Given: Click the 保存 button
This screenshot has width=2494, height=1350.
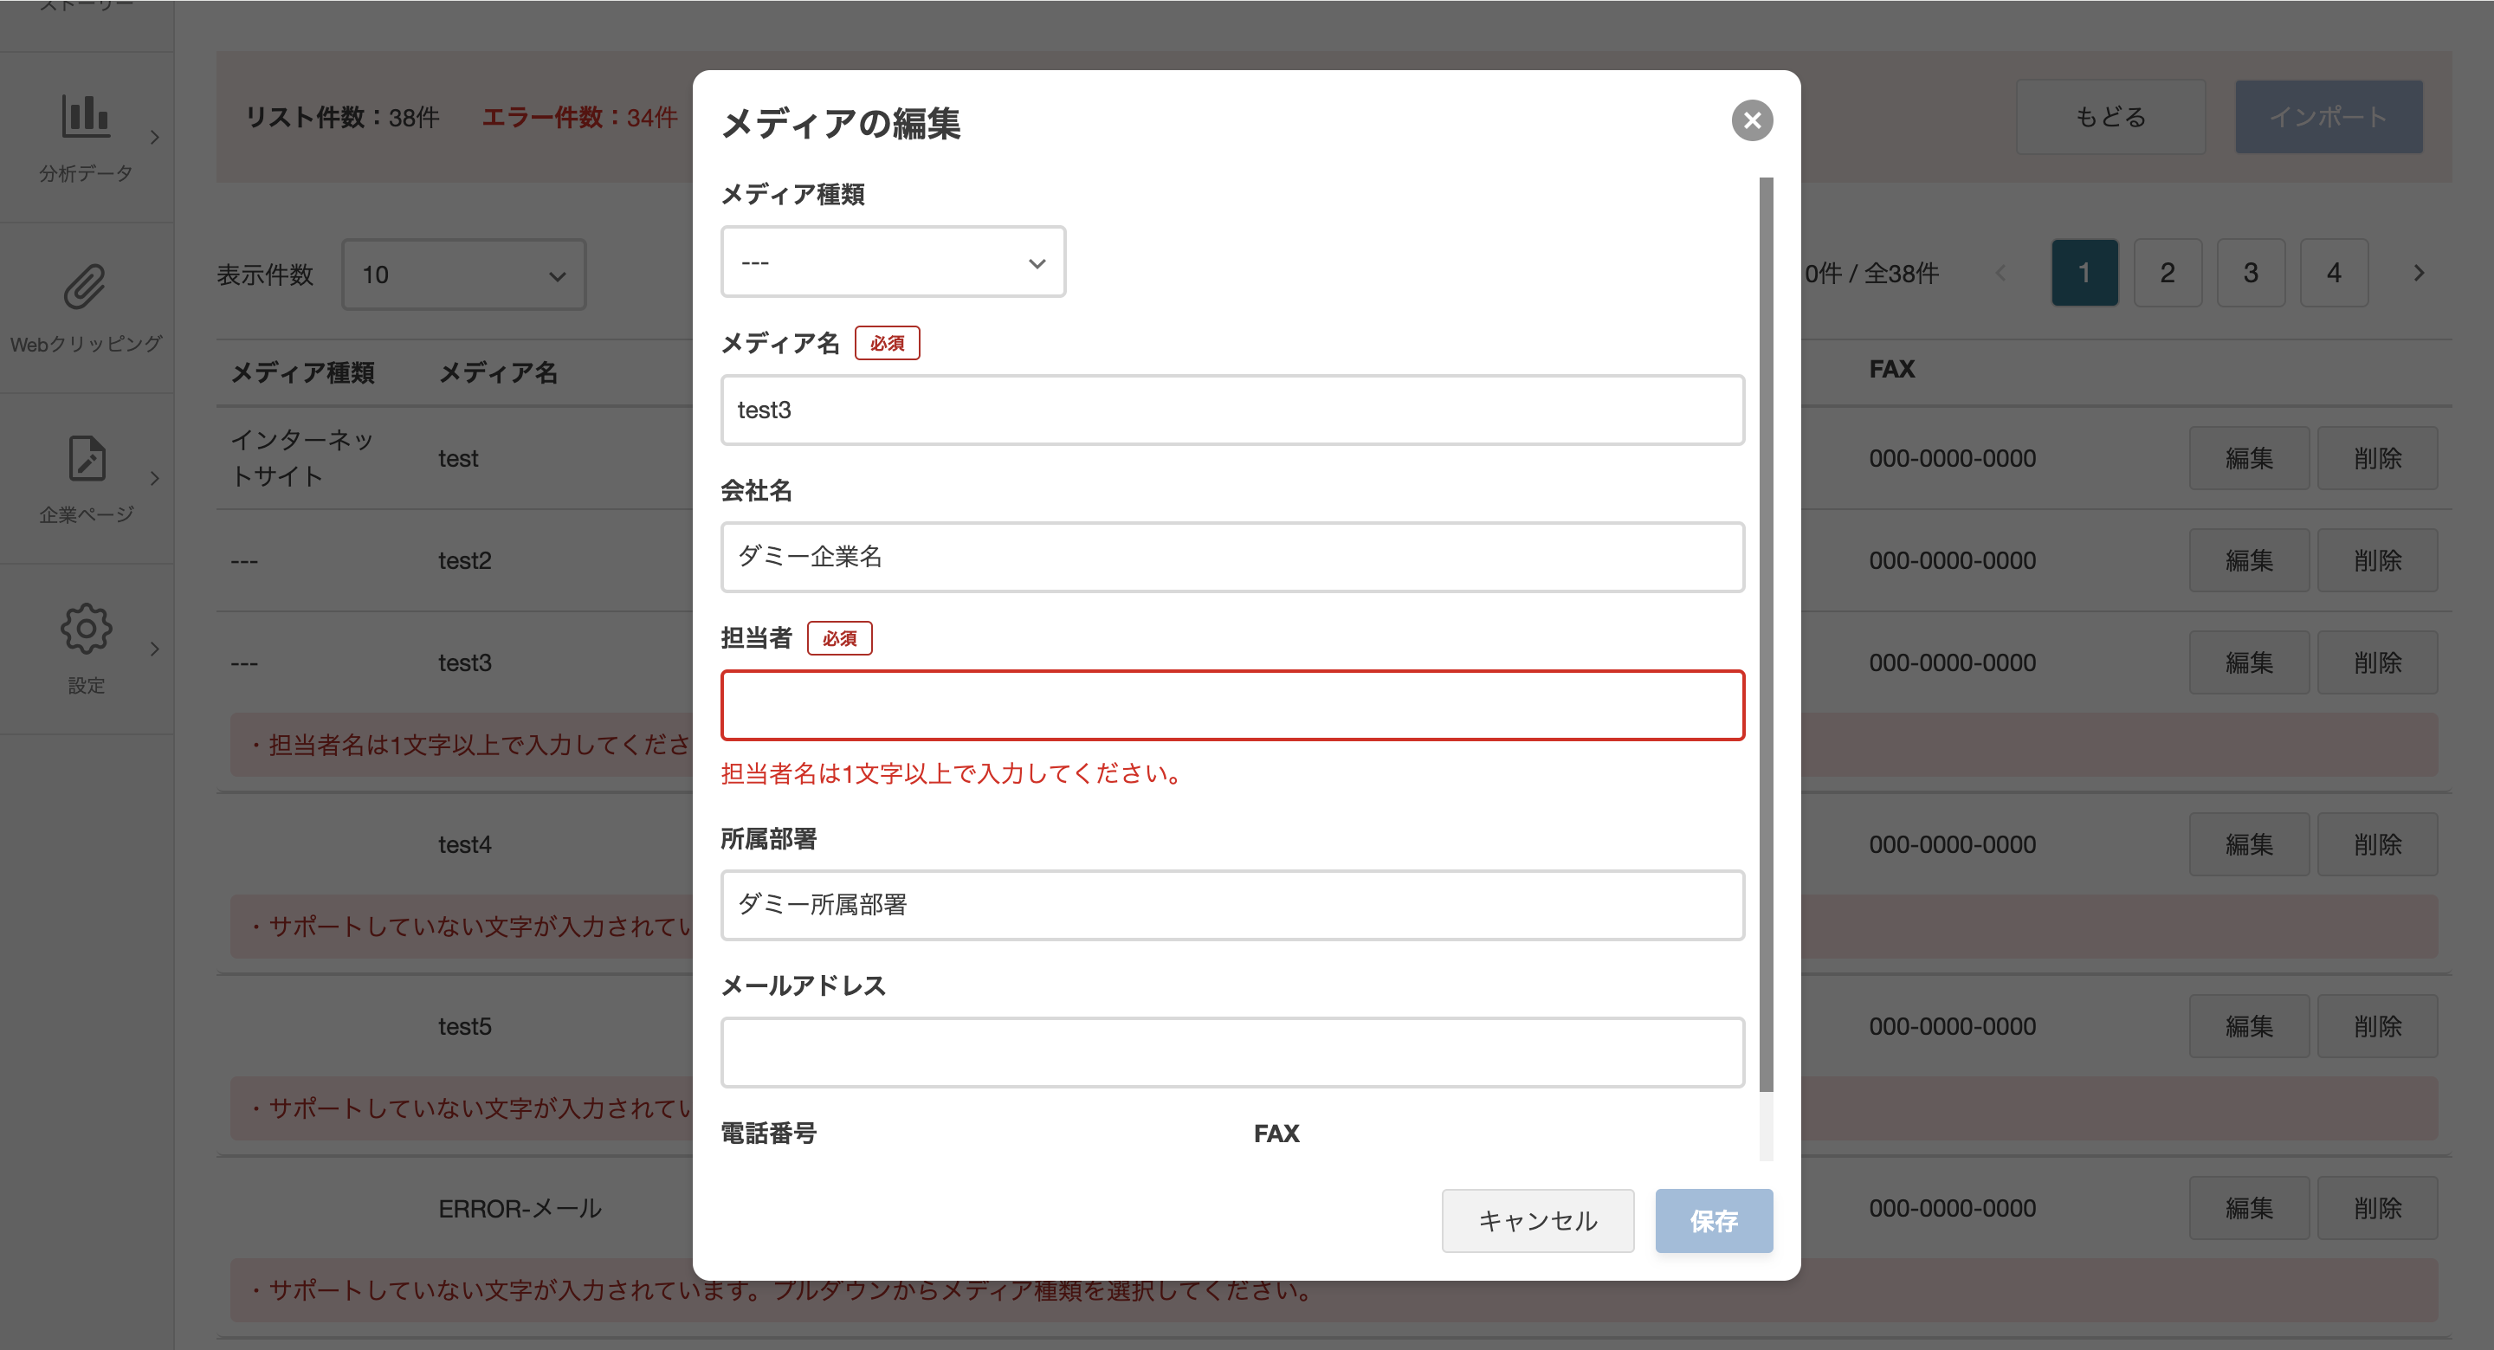Looking at the screenshot, I should pos(1714,1221).
